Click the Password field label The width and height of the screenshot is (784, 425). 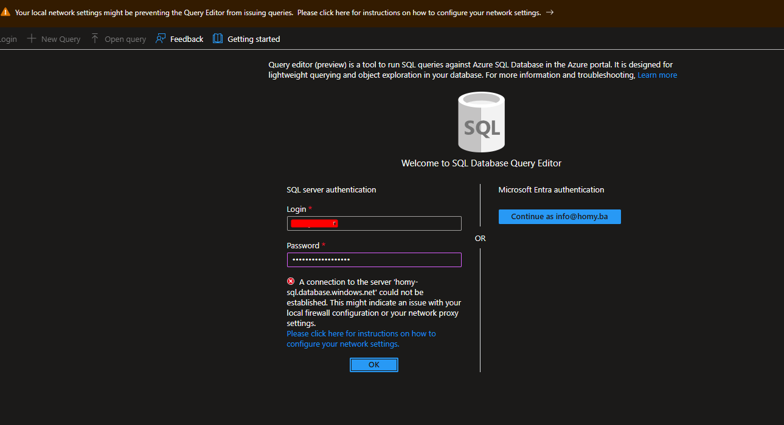coord(303,246)
